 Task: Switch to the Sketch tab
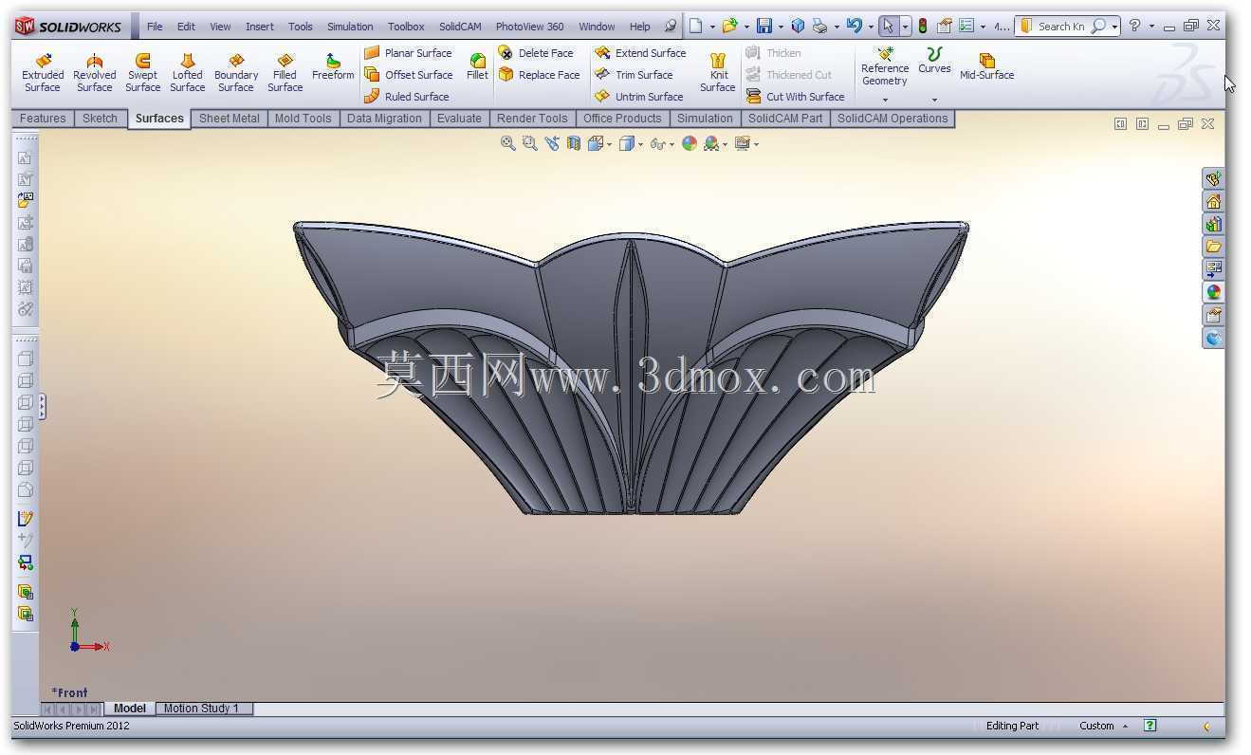click(100, 119)
